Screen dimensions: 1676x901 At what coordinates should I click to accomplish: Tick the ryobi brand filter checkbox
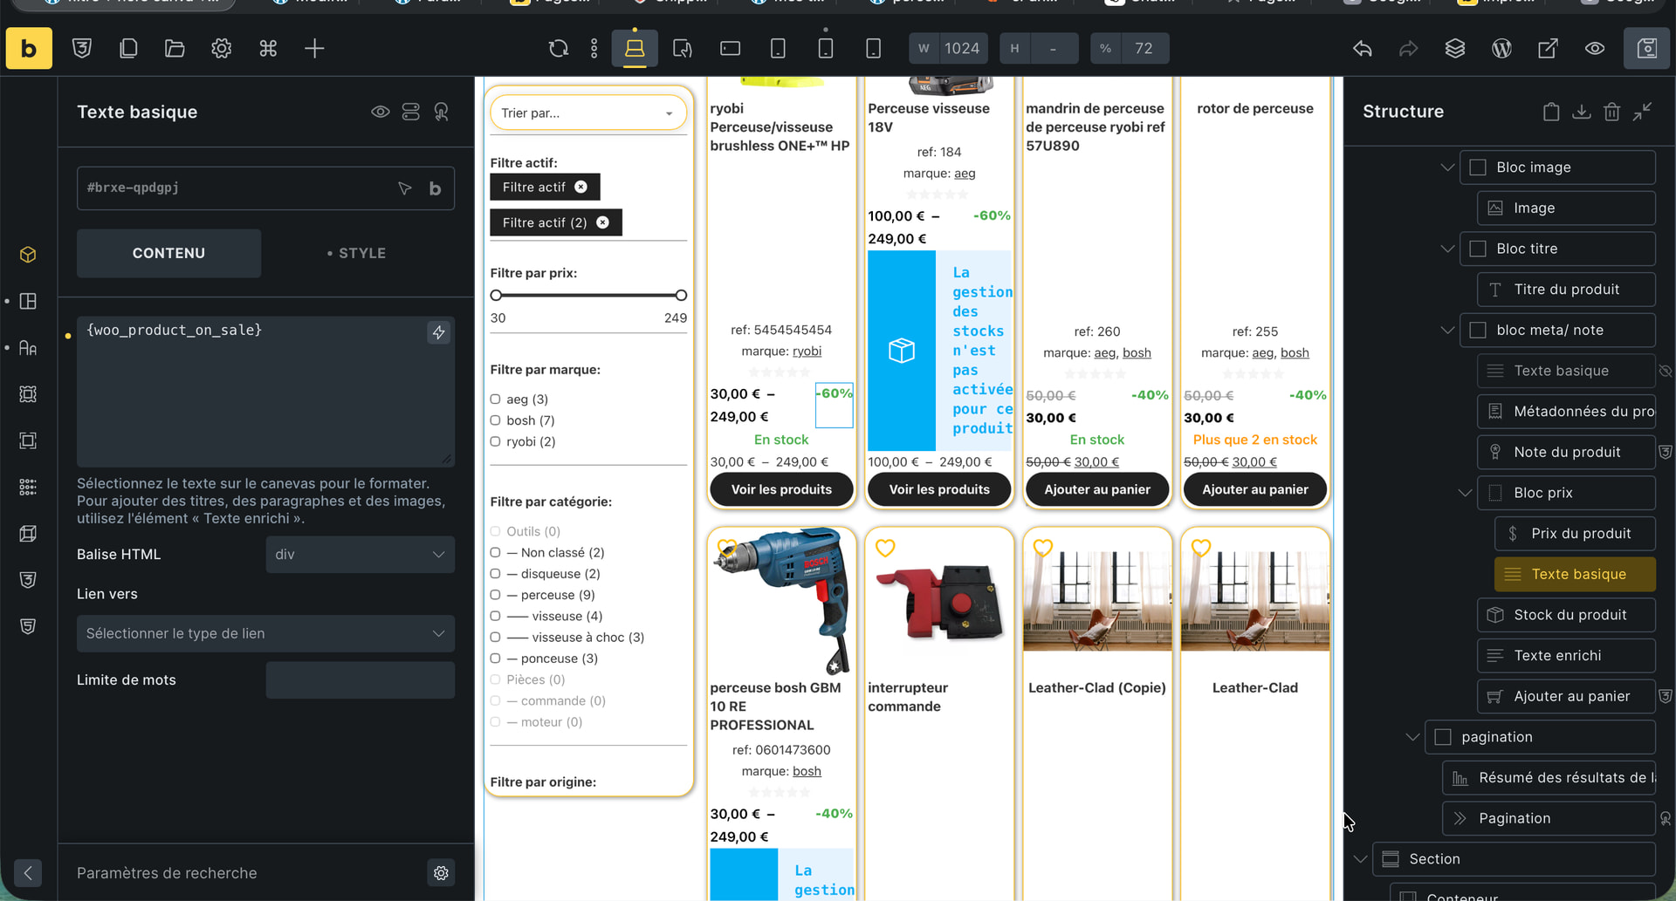click(496, 441)
